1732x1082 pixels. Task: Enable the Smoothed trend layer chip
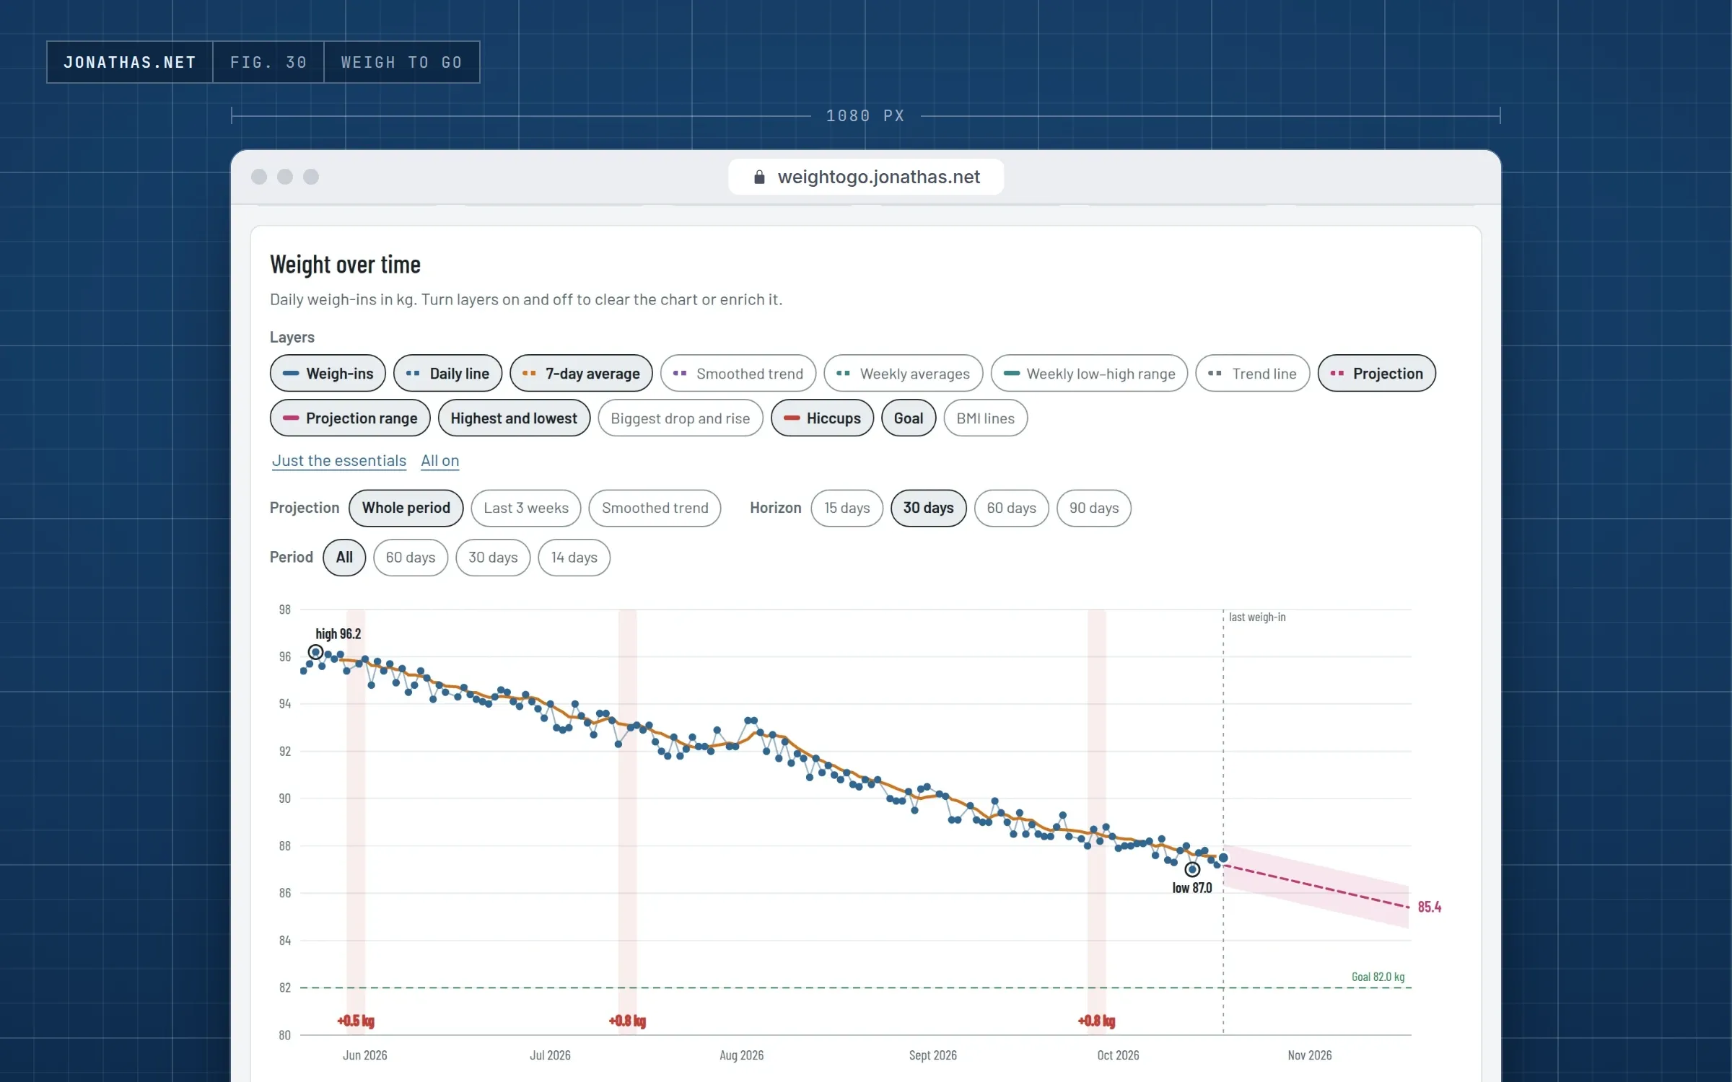(x=738, y=373)
